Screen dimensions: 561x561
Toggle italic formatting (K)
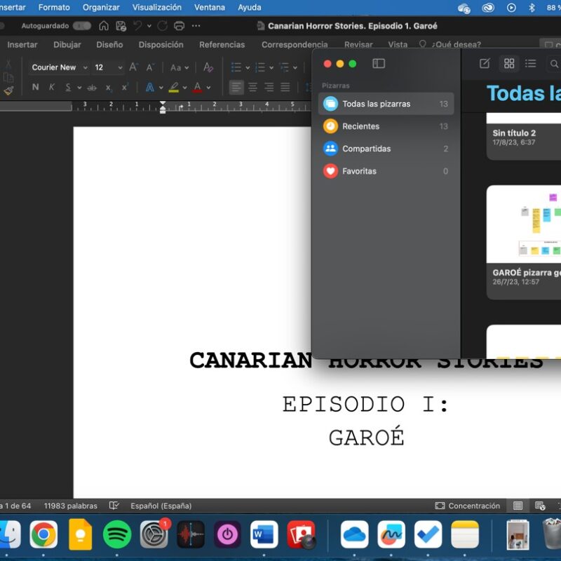[52, 88]
